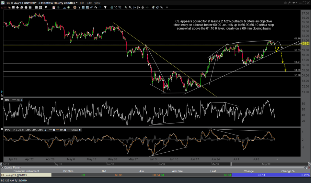
Task: Click the undo arrow icon
Action: tap(91, 7)
